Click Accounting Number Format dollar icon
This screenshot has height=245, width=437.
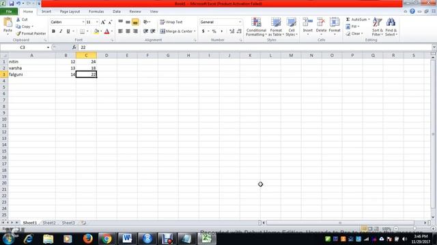point(203,31)
